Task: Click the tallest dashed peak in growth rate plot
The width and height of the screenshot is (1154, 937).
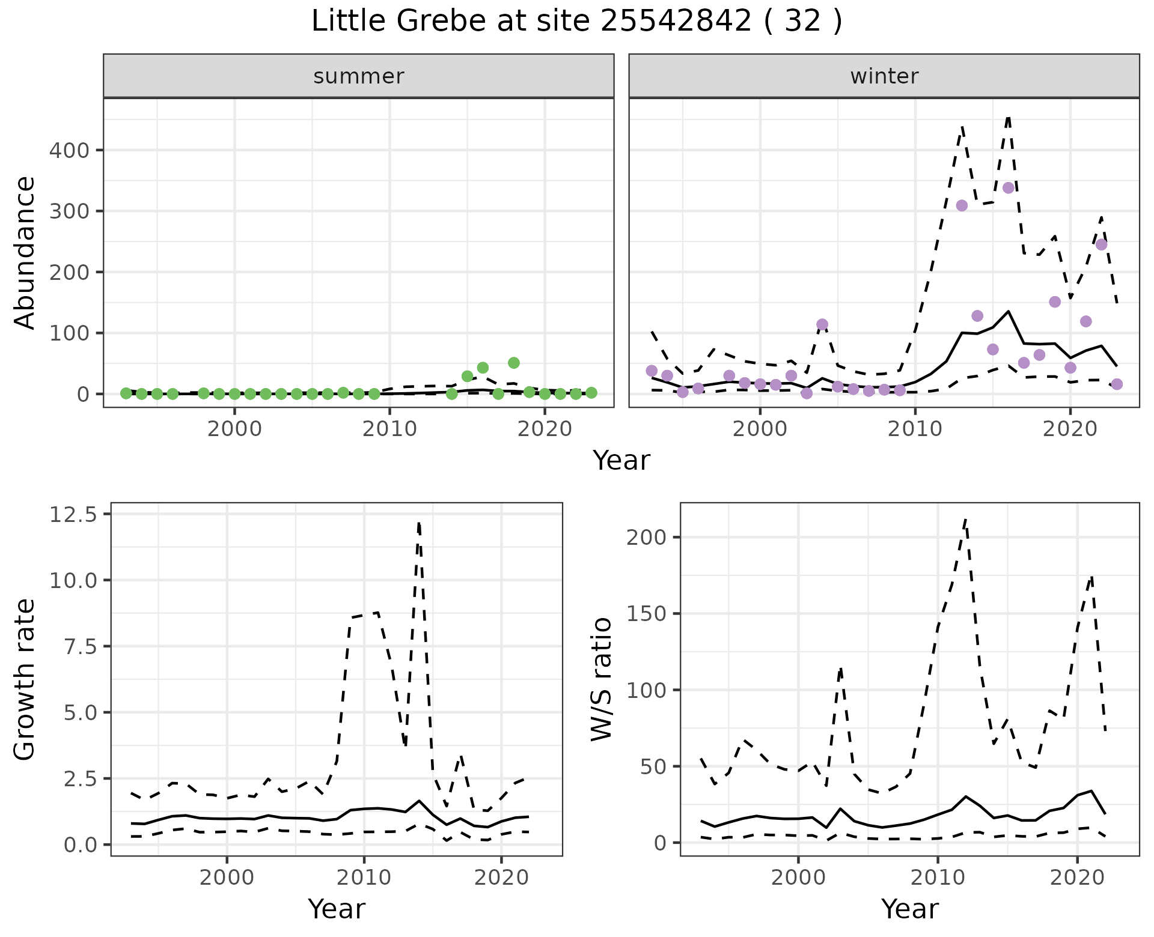Action: pyautogui.click(x=418, y=524)
